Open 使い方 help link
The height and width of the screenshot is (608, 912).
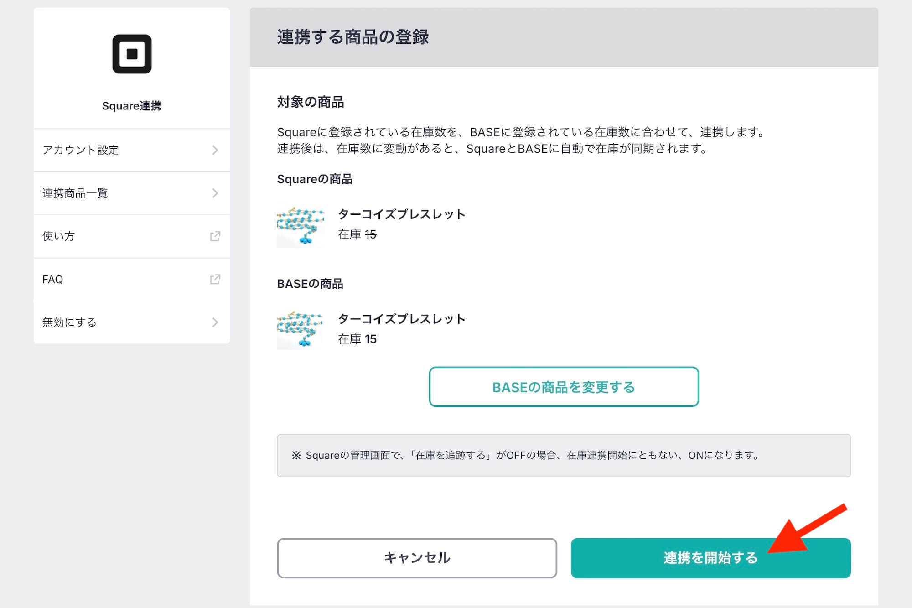point(132,236)
